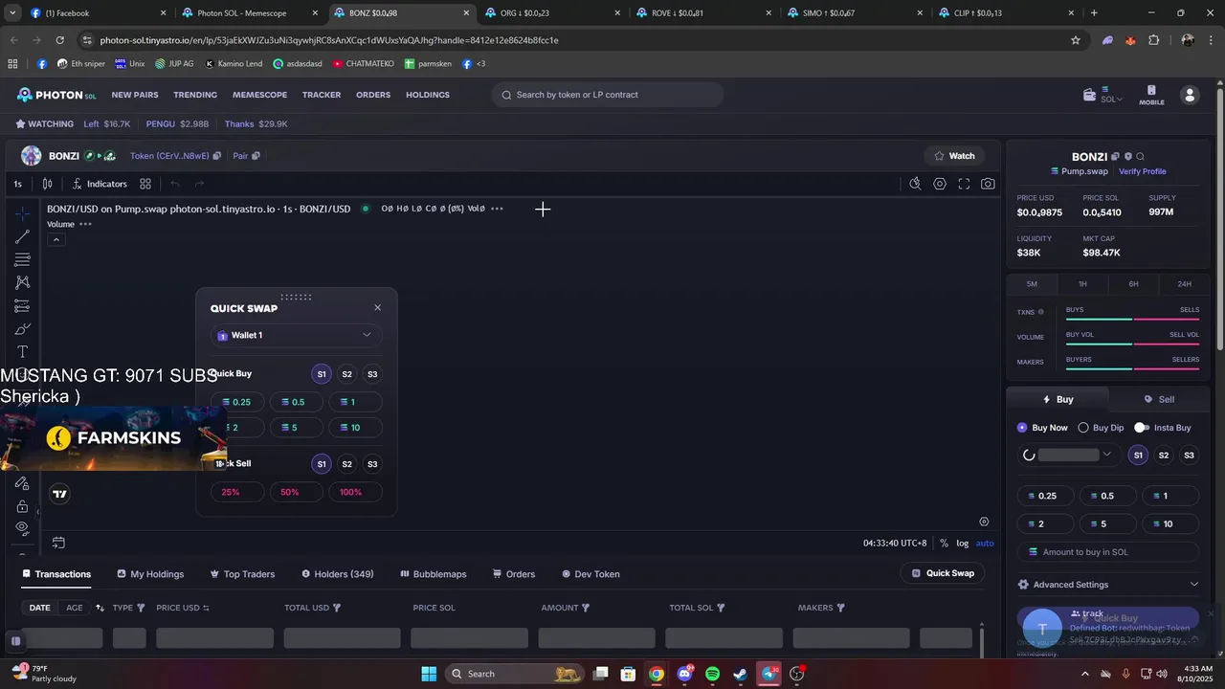Screen dimensions: 1225x689
Task: Click the redo arrow in chart toolbar
Action: point(199,184)
